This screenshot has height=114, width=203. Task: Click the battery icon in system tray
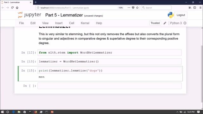(181, 112)
